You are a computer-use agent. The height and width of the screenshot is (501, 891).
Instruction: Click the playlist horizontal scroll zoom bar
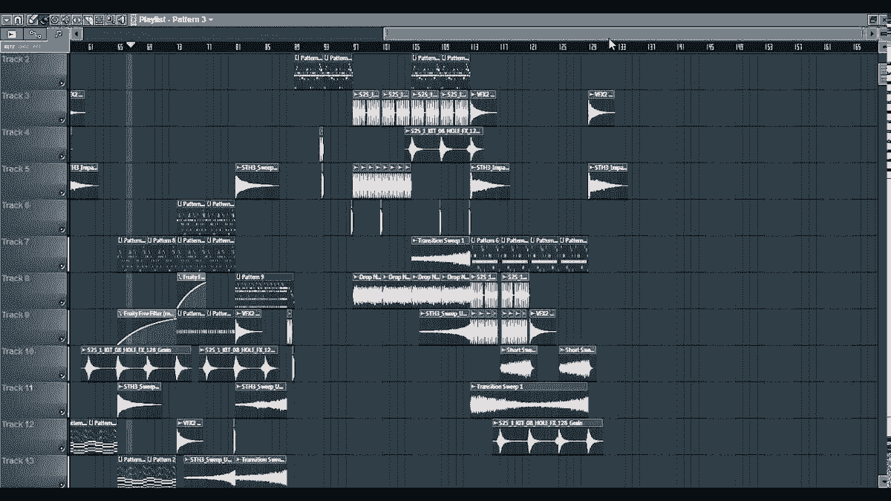tap(624, 33)
